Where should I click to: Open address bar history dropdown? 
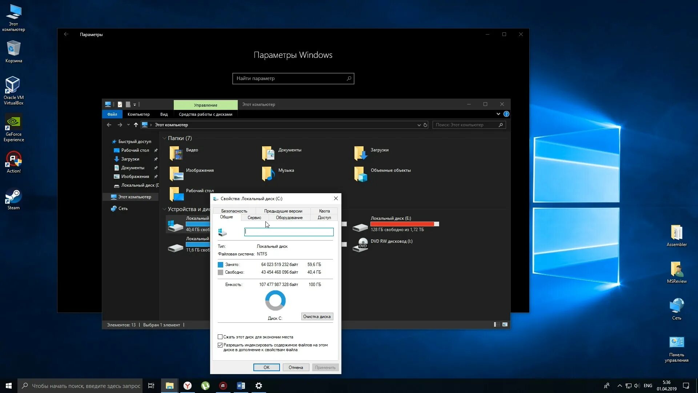point(419,125)
